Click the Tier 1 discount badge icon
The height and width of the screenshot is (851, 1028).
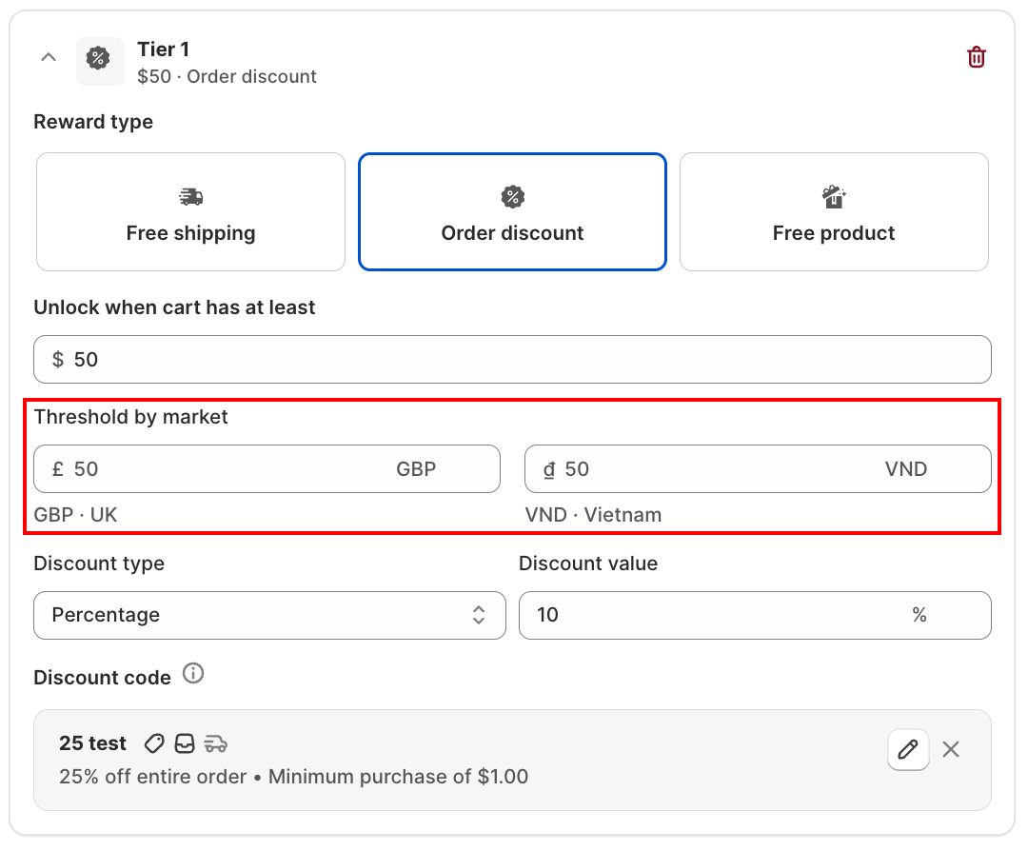(x=100, y=60)
